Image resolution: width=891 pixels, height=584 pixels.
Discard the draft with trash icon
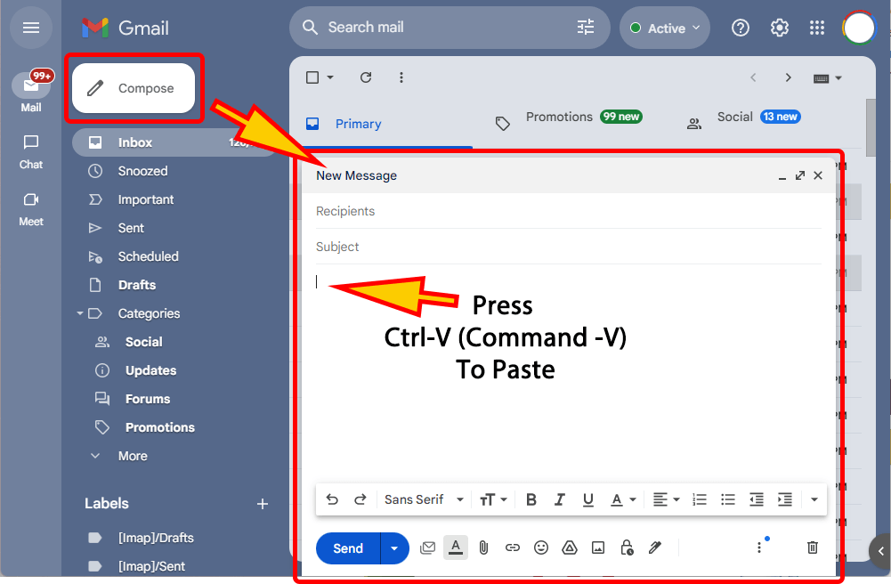coord(813,547)
